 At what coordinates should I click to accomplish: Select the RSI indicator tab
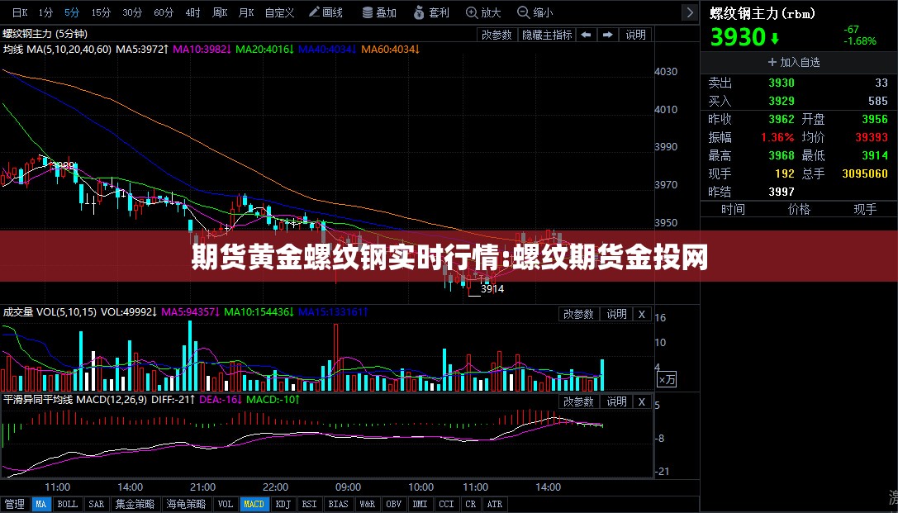click(x=309, y=504)
